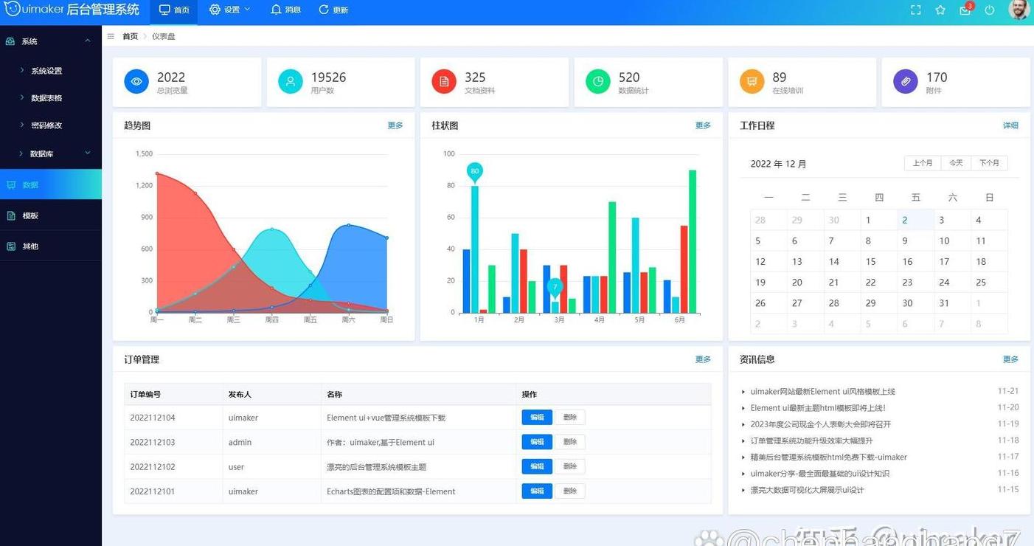Open the 消息 top menu

(x=285, y=10)
